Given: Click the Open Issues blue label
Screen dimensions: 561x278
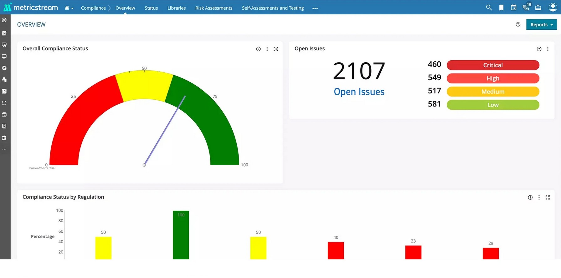Looking at the screenshot, I should [359, 92].
